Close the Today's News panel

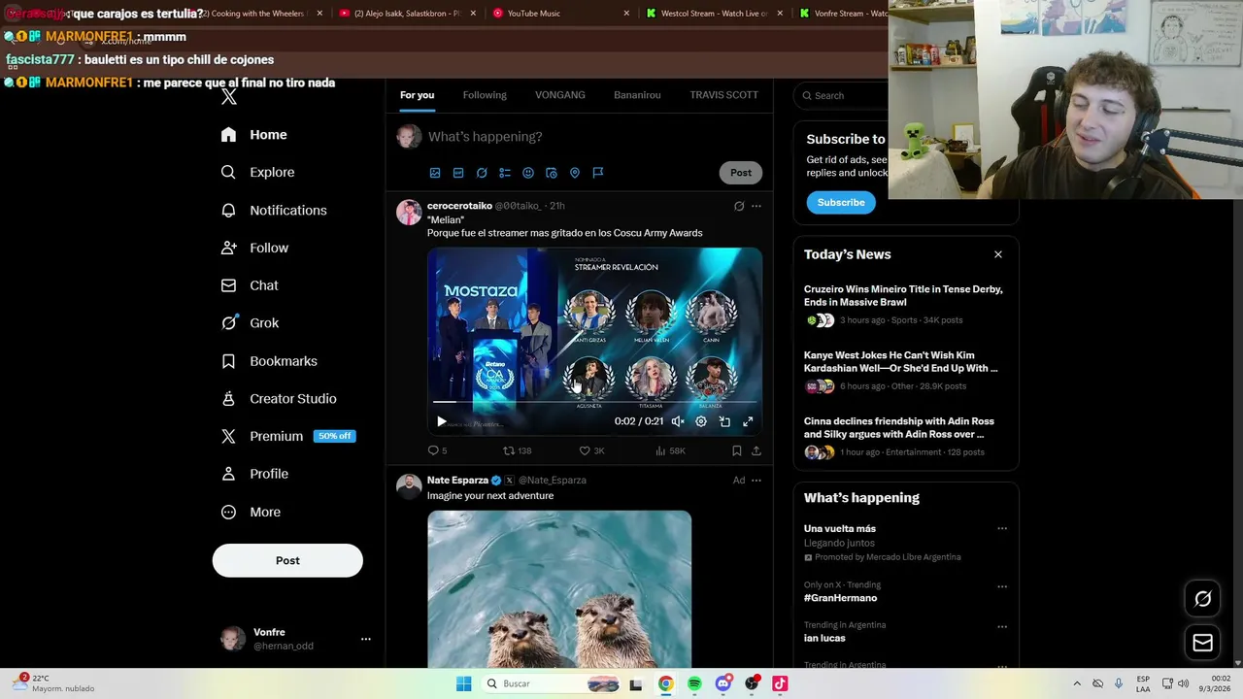click(998, 254)
